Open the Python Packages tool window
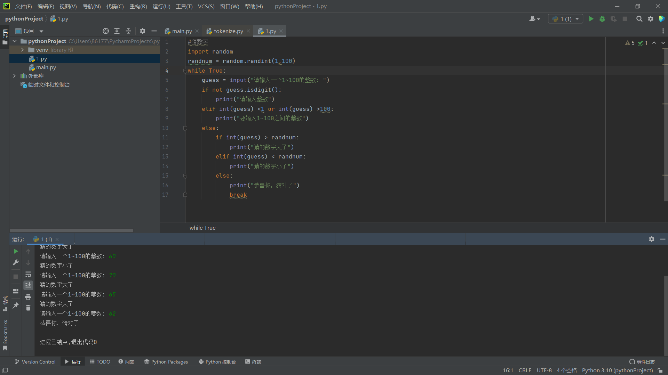The height and width of the screenshot is (375, 668). tap(166, 362)
